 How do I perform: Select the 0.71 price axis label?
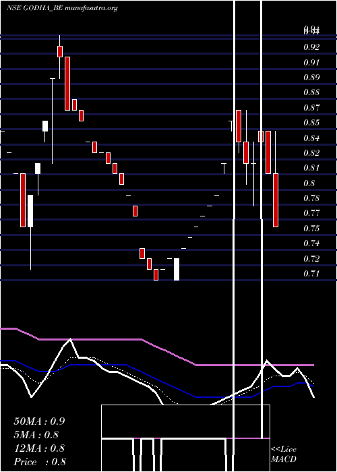coord(311,274)
